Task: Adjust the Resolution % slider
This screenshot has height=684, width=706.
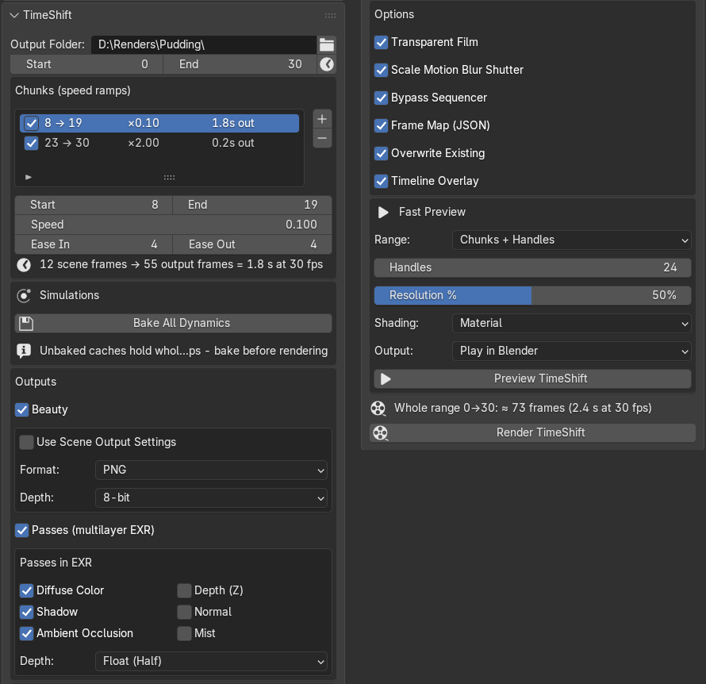Action: click(532, 296)
